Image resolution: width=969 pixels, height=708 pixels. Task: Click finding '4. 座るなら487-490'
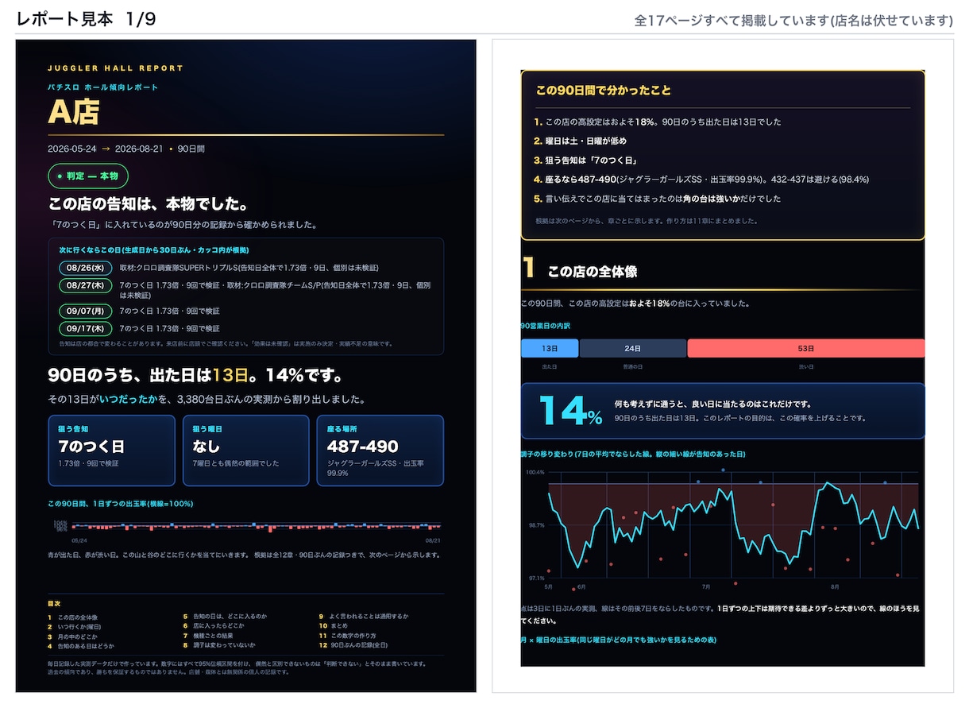point(701,180)
